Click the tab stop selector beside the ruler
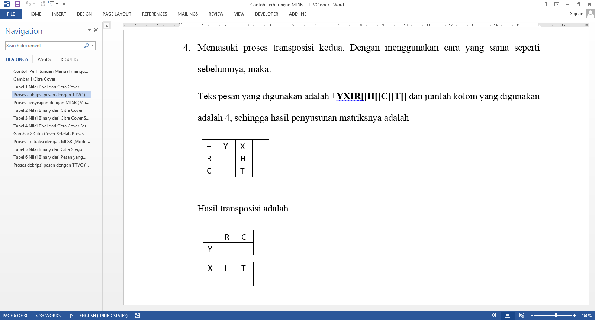The image size is (595, 320). coord(107,25)
